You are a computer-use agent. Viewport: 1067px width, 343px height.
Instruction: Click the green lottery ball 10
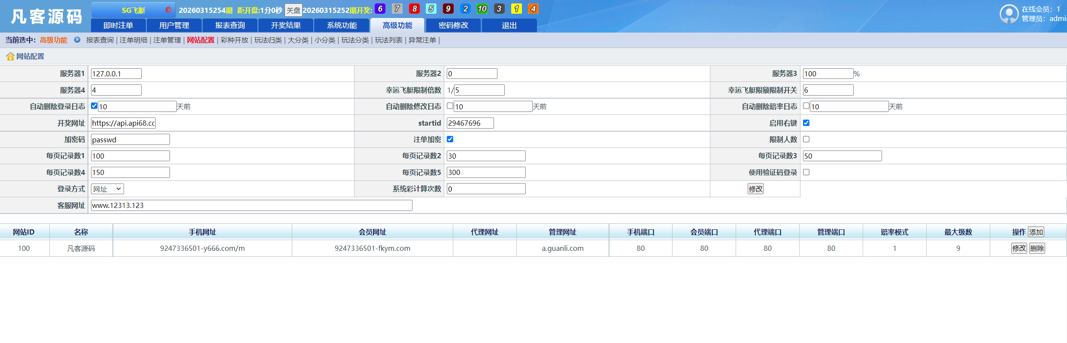coord(482,9)
